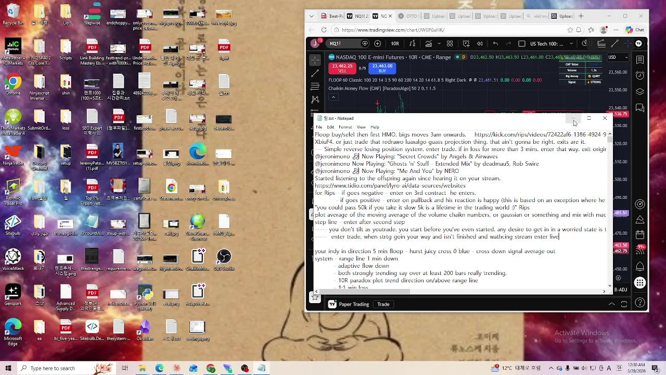Open the Help menu in Notepad
The height and width of the screenshot is (375, 666).
(375, 127)
